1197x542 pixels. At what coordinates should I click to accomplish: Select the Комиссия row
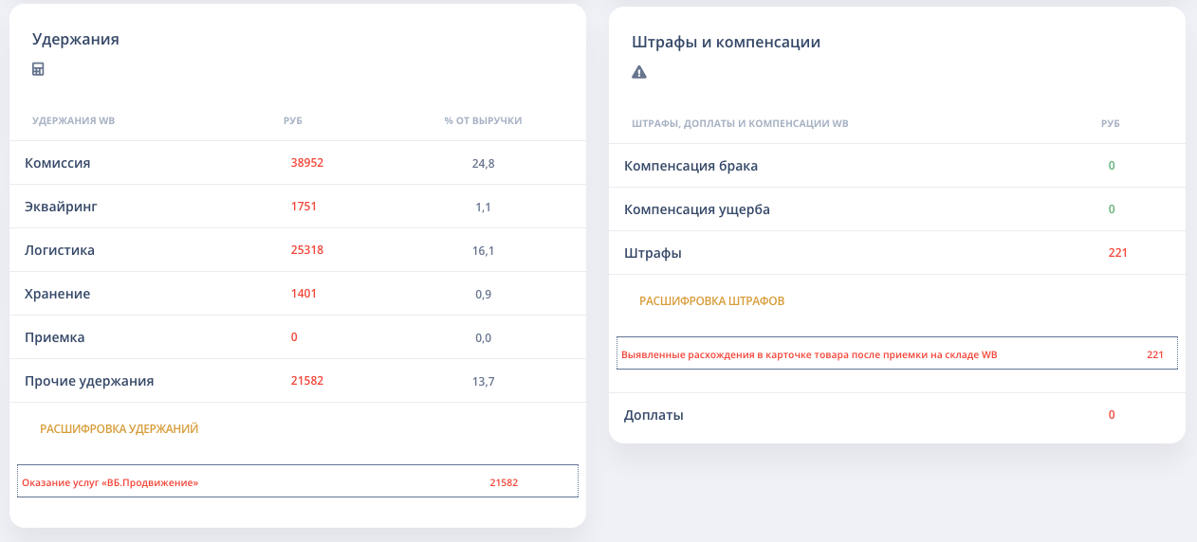[298, 163]
